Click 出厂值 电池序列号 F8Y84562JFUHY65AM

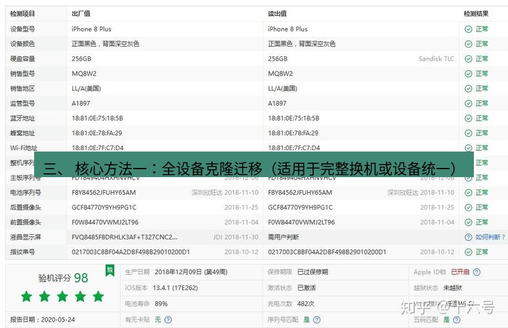104,193
